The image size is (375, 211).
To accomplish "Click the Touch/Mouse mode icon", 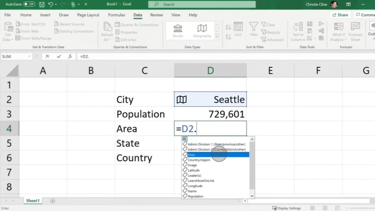I will (x=73, y=4).
